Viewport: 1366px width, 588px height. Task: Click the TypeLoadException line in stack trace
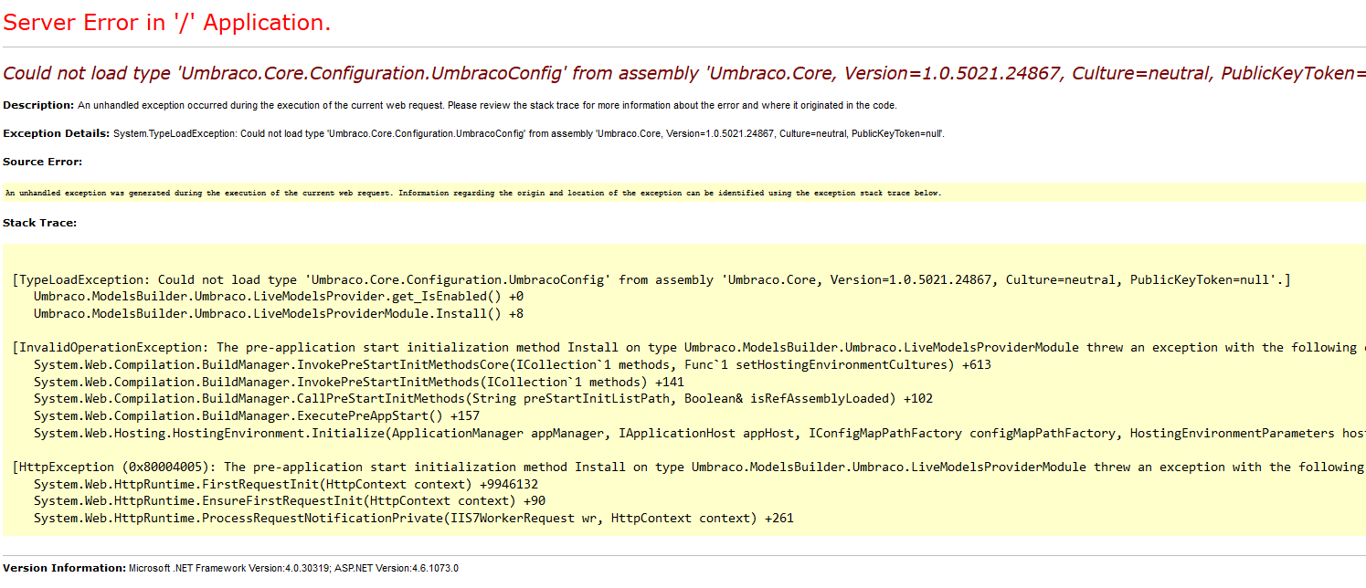651,279
